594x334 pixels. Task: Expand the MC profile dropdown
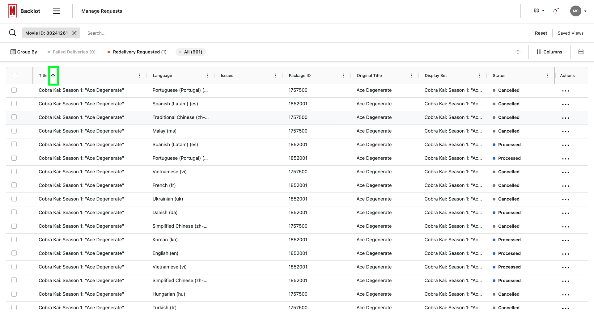click(577, 11)
